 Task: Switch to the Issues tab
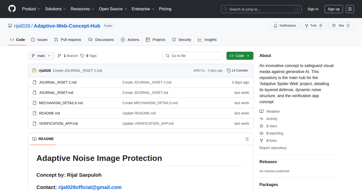(x=39, y=40)
